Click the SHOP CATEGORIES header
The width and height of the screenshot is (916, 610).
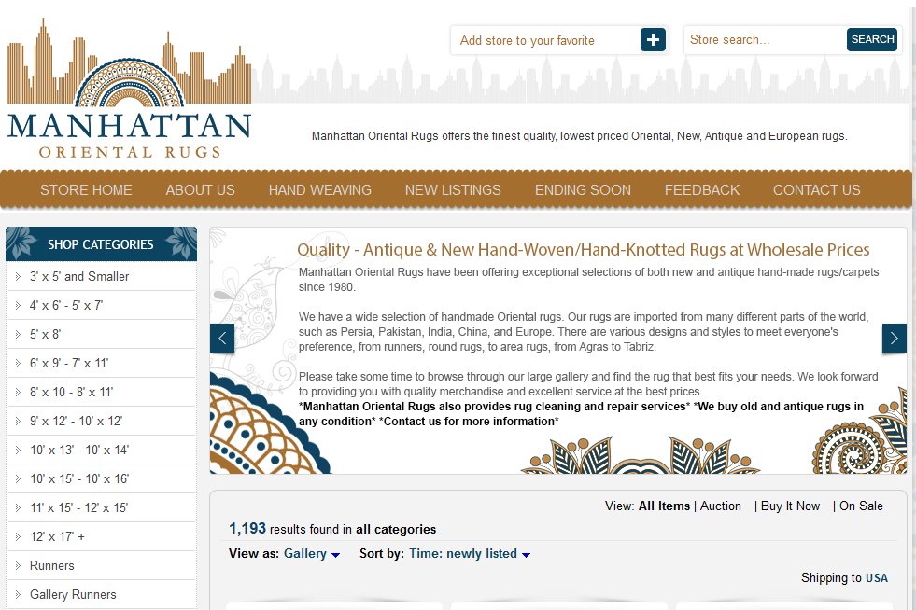(x=101, y=244)
